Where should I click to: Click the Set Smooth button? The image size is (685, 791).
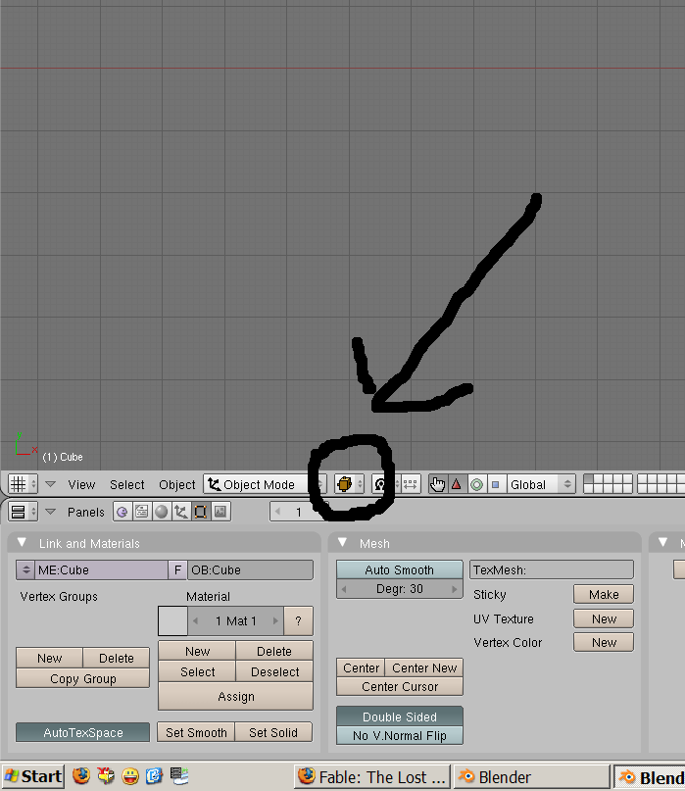[196, 732]
